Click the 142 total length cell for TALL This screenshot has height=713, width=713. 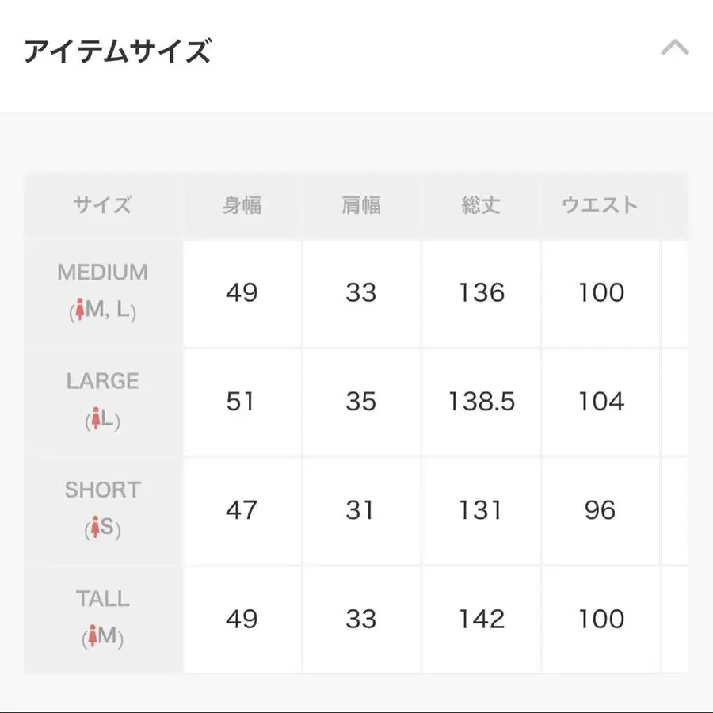pos(481,619)
